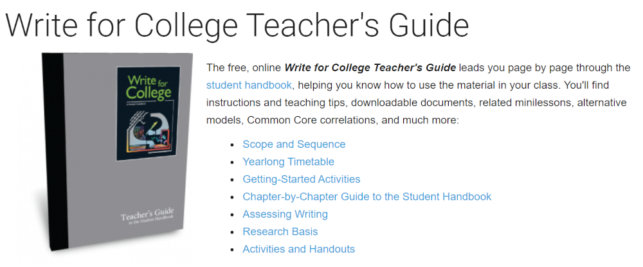Click the bullet before Scope and Sequence

[x=232, y=145]
